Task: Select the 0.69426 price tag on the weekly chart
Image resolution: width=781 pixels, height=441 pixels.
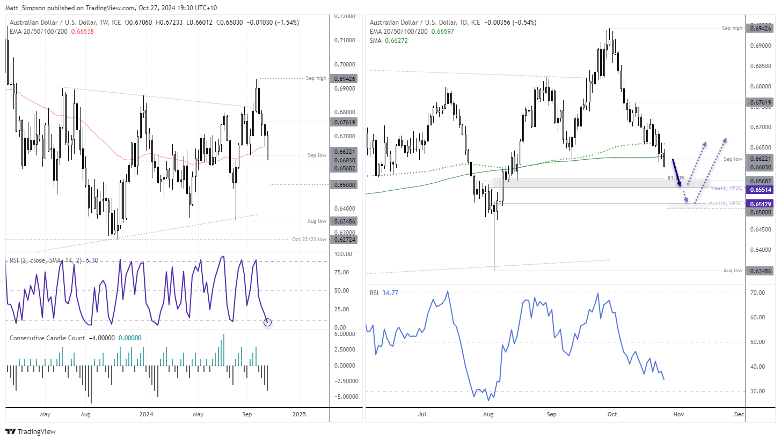Action: pos(344,78)
